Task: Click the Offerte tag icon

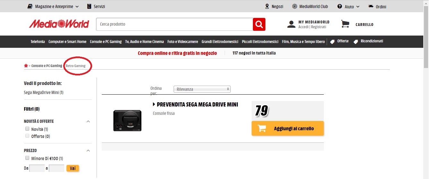Action: click(332, 41)
